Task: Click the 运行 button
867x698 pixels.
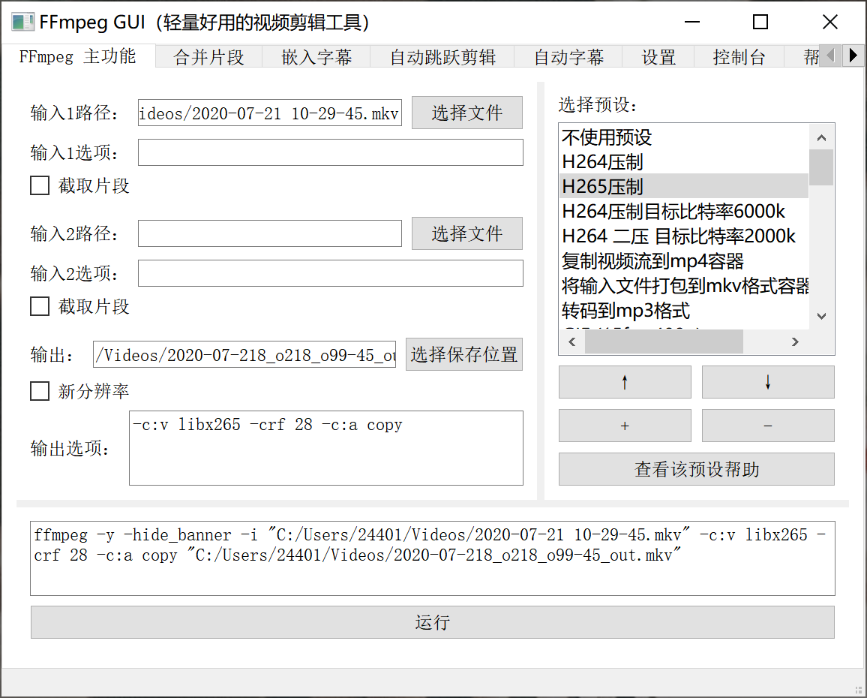Action: [x=433, y=622]
